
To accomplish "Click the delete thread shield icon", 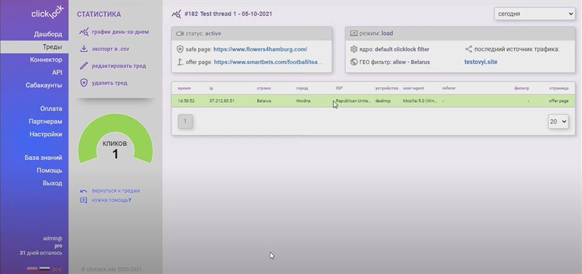I will [x=84, y=83].
